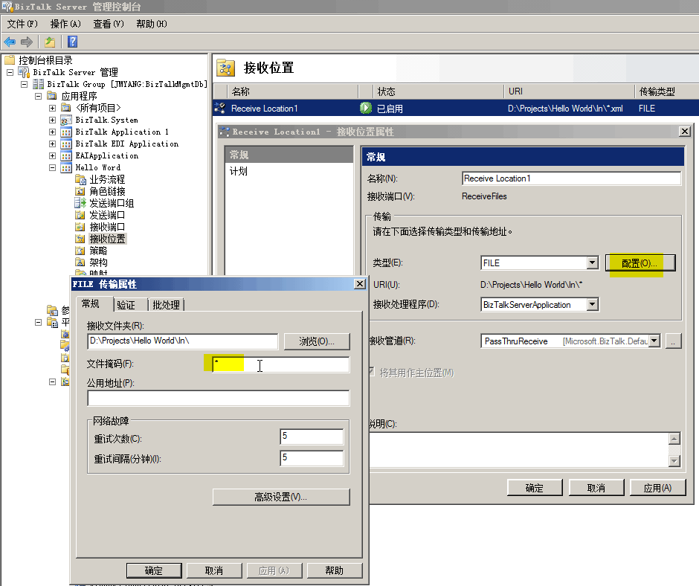
Task: Select the Hello Word application icon
Action: [x=66, y=167]
